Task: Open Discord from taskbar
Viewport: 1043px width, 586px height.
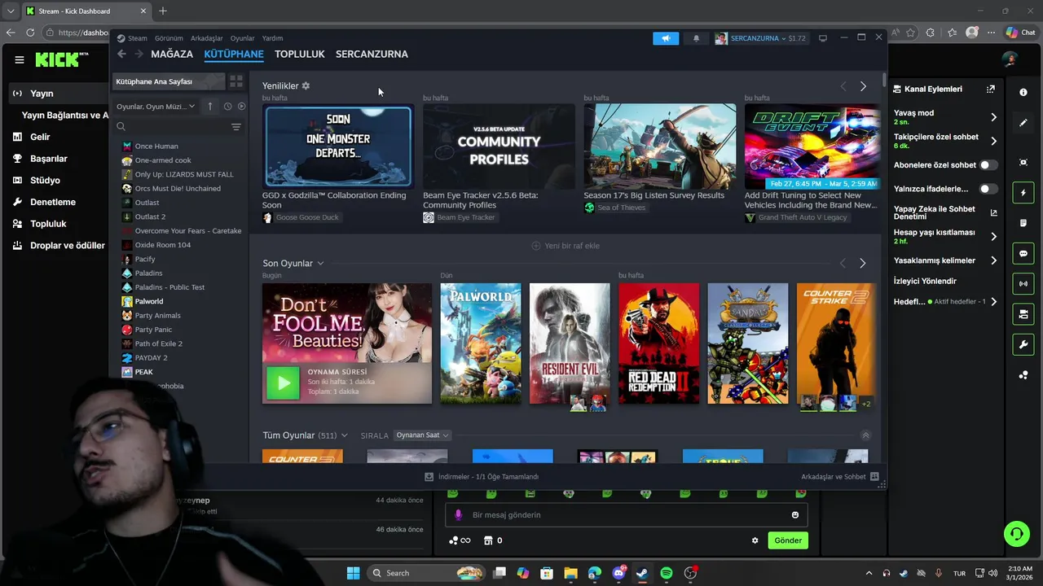Action: [x=618, y=573]
